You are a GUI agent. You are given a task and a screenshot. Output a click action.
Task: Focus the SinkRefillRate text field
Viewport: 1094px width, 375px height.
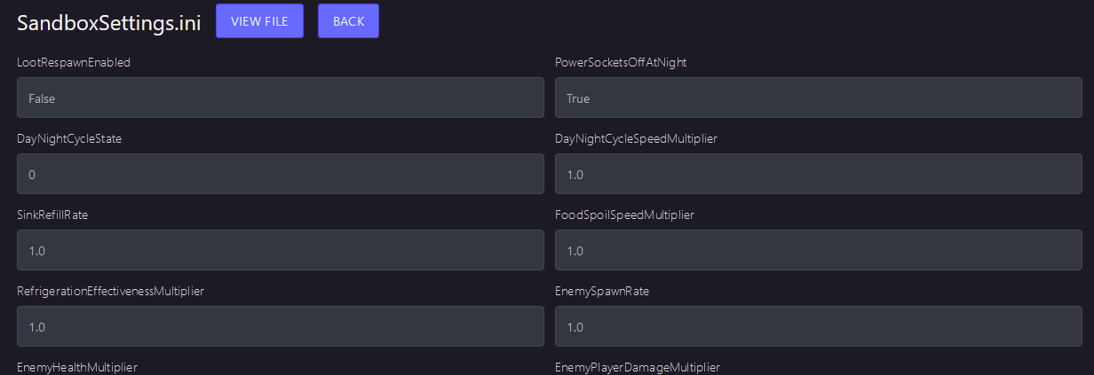click(x=280, y=250)
